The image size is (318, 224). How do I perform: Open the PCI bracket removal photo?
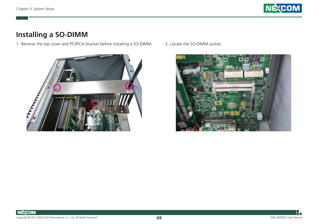pos(84,93)
